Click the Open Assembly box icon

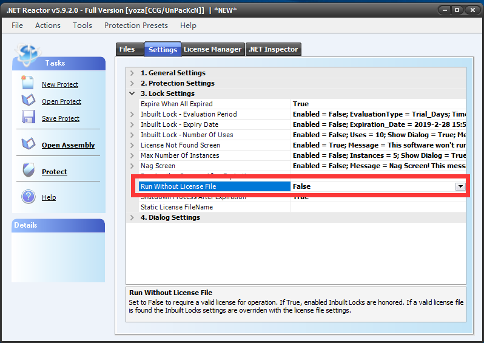pyautogui.click(x=29, y=144)
